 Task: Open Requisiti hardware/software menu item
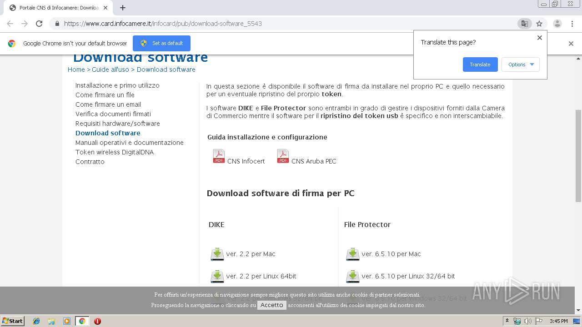(118, 124)
